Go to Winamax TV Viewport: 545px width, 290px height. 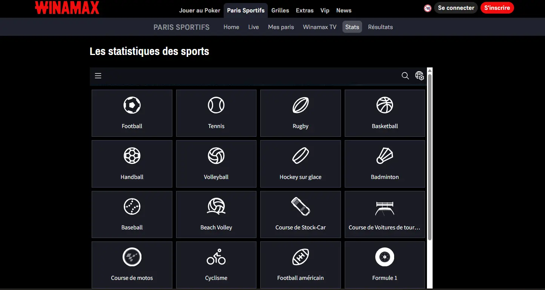(x=319, y=27)
